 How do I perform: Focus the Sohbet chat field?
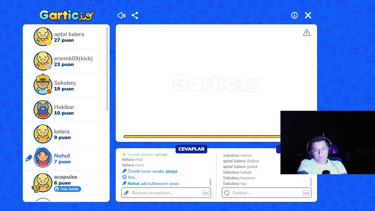(x=267, y=193)
